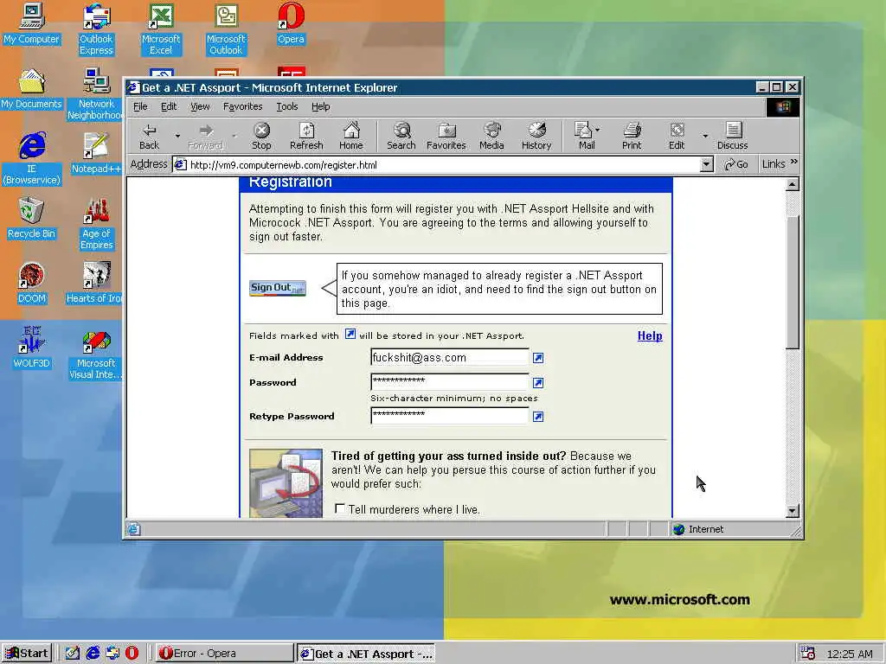This screenshot has height=664, width=886.
Task: Select My Documents desktop icon
Action: 31,89
